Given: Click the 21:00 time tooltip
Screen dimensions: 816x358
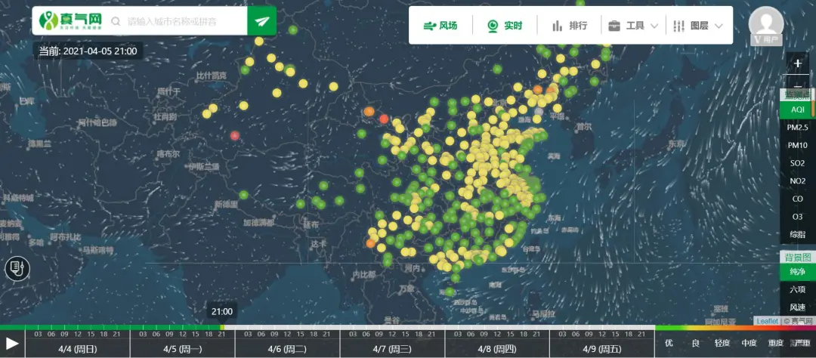Looking at the screenshot, I should click(222, 312).
